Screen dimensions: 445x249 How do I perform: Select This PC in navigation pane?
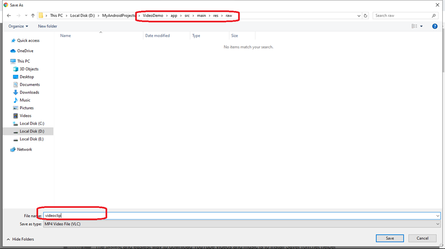23,61
